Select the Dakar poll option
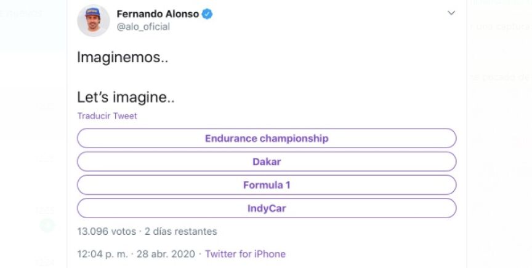The height and width of the screenshot is (268, 532). pos(266,162)
